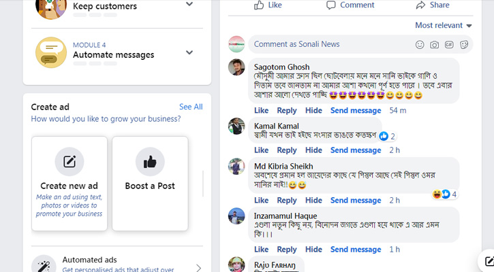This screenshot has width=494, height=272.
Task: Attach a photo using the camera icon
Action: tap(435, 45)
